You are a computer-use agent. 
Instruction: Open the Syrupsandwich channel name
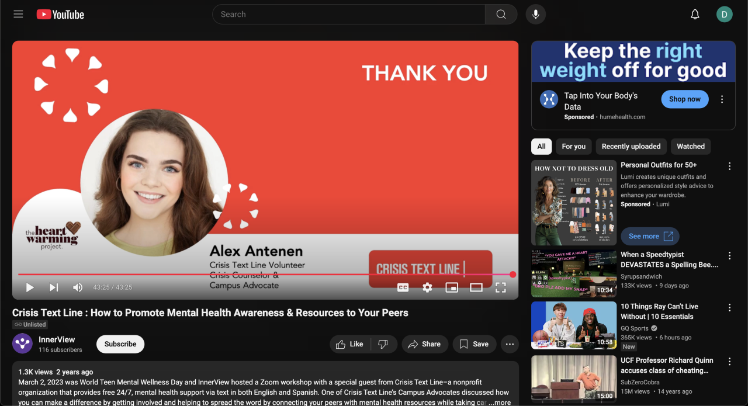click(x=642, y=276)
